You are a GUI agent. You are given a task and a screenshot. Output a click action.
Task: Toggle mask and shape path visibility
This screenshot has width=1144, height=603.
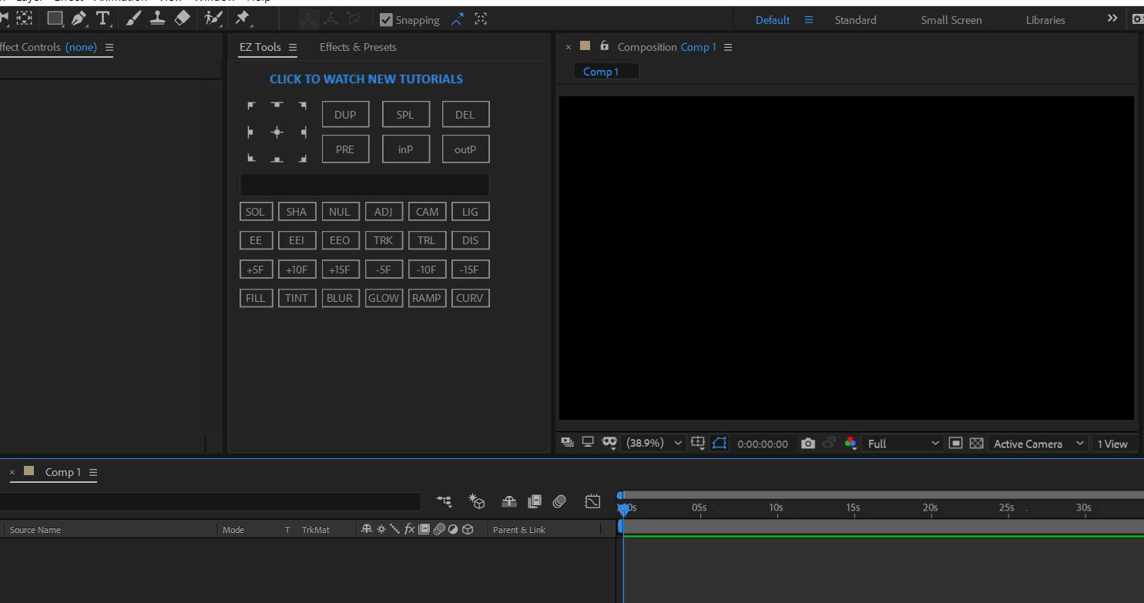click(720, 444)
